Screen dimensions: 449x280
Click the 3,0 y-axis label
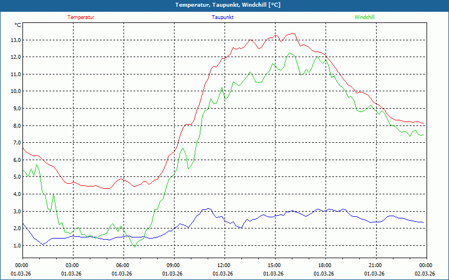click(x=17, y=212)
